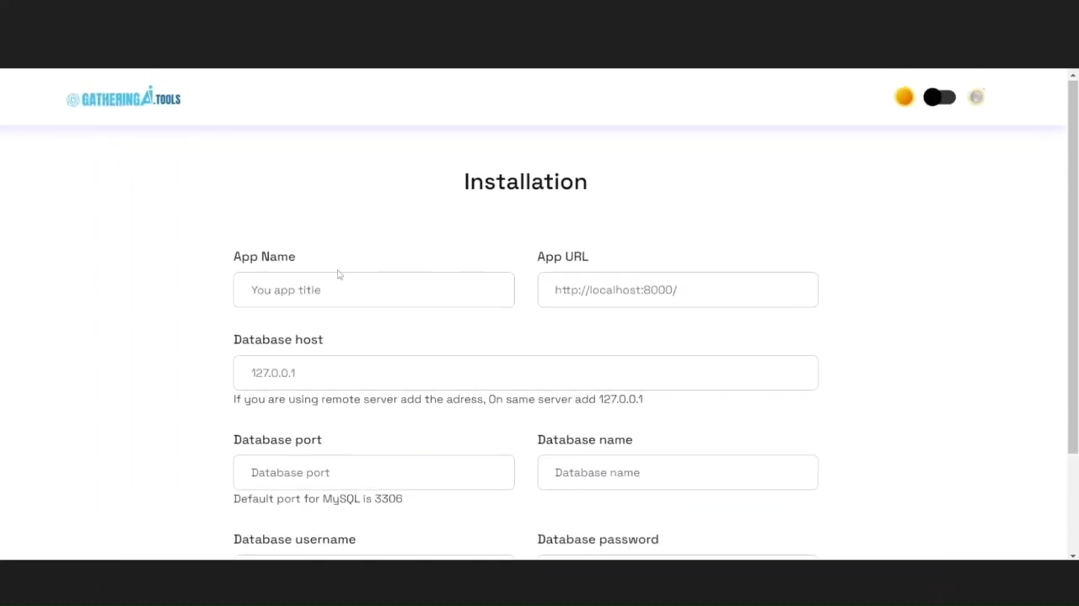The height and width of the screenshot is (606, 1079).
Task: Focus the App Name input field
Action: tap(373, 290)
